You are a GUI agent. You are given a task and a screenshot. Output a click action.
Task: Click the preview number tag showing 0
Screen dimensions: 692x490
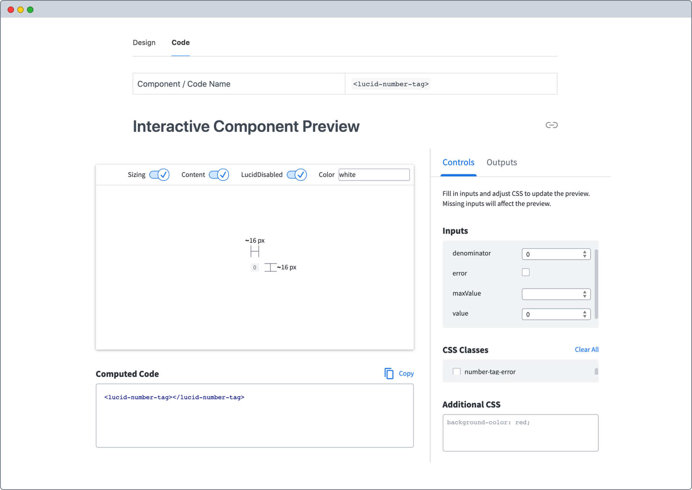(x=254, y=267)
